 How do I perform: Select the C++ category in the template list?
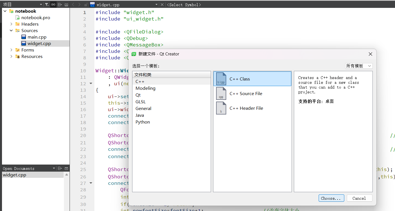coord(172,81)
